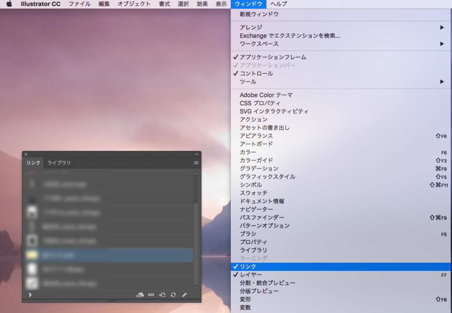The width and height of the screenshot is (452, 313).
Task: Click the Update Link refresh icon
Action: [x=173, y=294]
